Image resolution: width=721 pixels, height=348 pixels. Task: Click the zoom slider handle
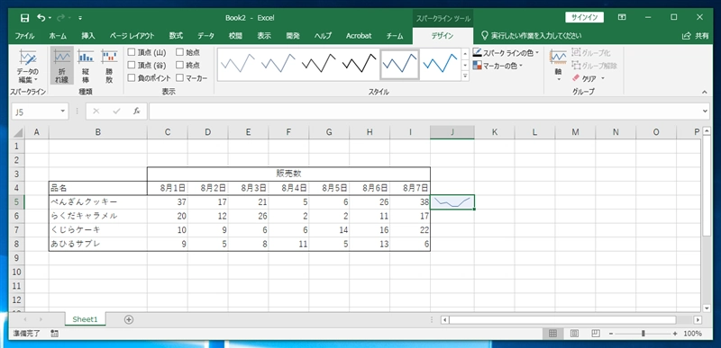point(643,334)
